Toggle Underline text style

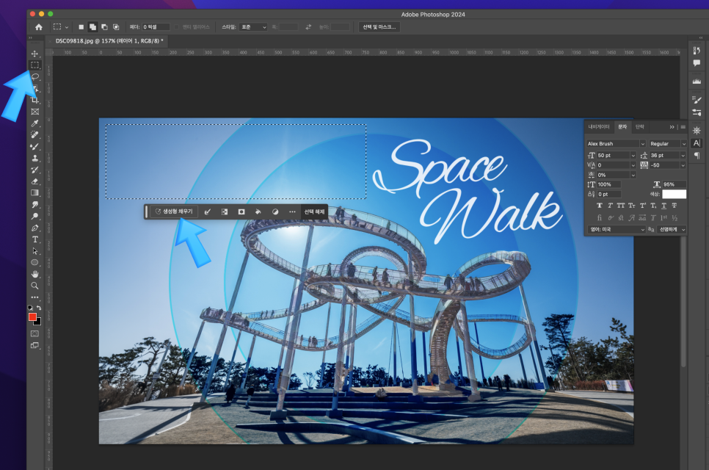663,206
